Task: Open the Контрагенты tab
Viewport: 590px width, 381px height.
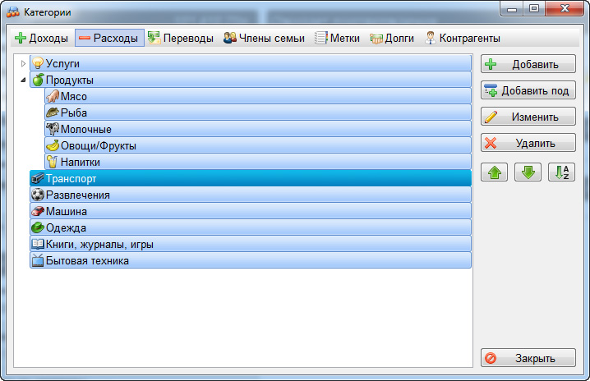Action: pos(462,38)
